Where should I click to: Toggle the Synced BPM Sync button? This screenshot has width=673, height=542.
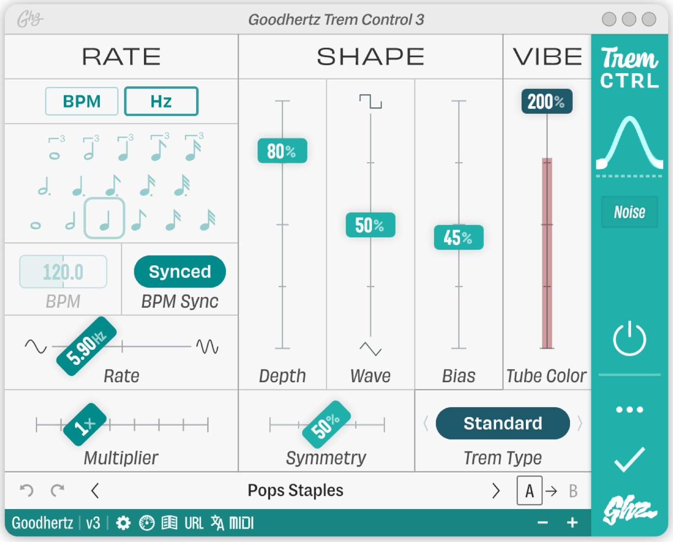coord(180,271)
